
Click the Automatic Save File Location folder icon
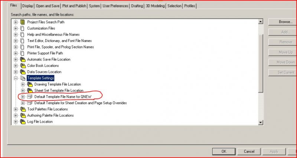pos(23,59)
